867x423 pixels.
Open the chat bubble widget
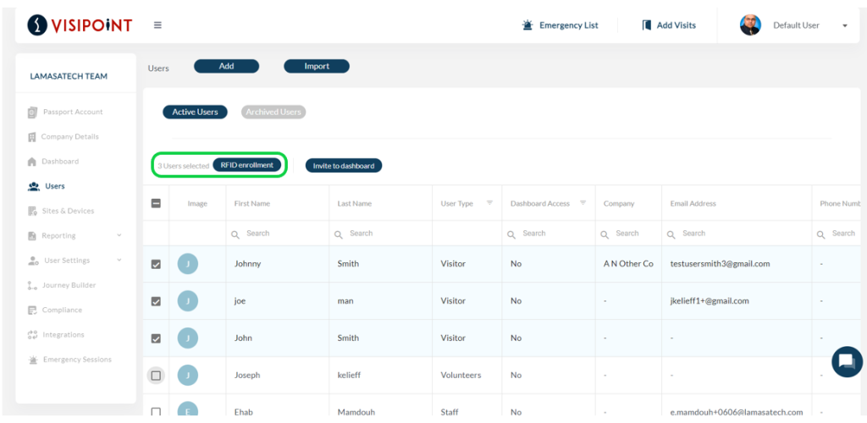[x=847, y=362]
